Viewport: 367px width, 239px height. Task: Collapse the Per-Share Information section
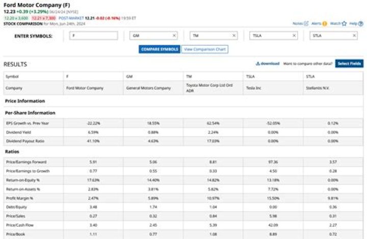pyautogui.click(x=30, y=113)
